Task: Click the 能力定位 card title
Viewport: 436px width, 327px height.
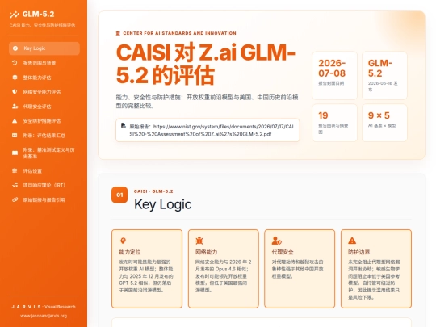Action: (x=130, y=252)
